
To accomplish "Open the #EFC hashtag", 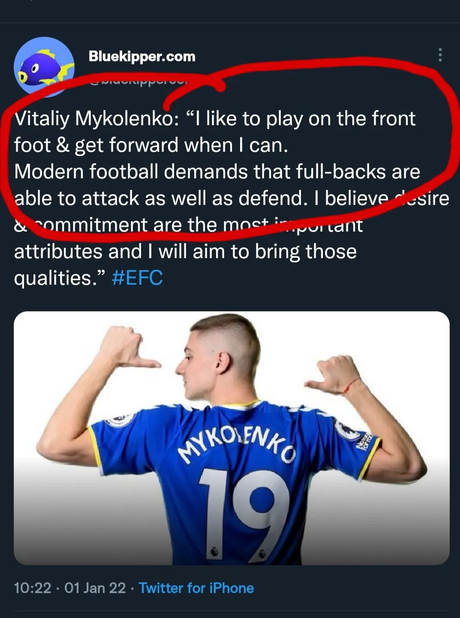I will pyautogui.click(x=137, y=278).
